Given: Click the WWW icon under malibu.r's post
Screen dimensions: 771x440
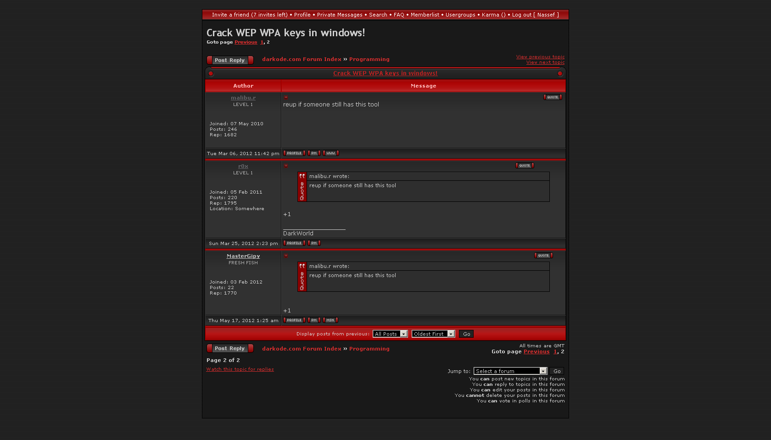Looking at the screenshot, I should (x=330, y=153).
